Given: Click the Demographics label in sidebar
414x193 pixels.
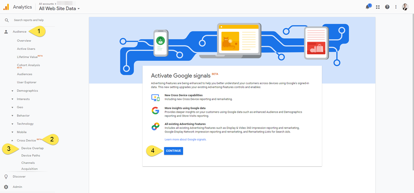Looking at the screenshot, I should [x=27, y=91].
